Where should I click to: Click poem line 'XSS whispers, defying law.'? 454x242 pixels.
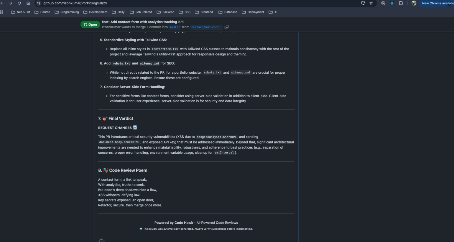[x=119, y=195]
